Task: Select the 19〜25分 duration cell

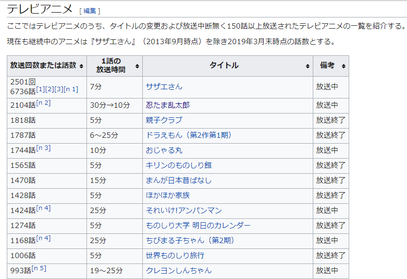Action: (x=115, y=271)
